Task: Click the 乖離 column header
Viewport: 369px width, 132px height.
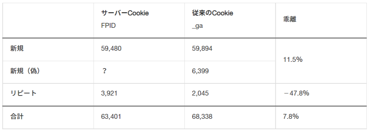Action: (x=290, y=19)
